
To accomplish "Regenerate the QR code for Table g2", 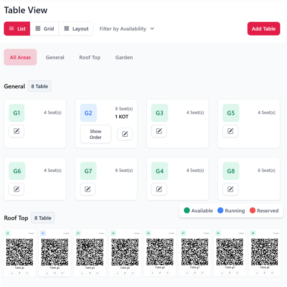I will pyautogui.click(x=62, y=273).
